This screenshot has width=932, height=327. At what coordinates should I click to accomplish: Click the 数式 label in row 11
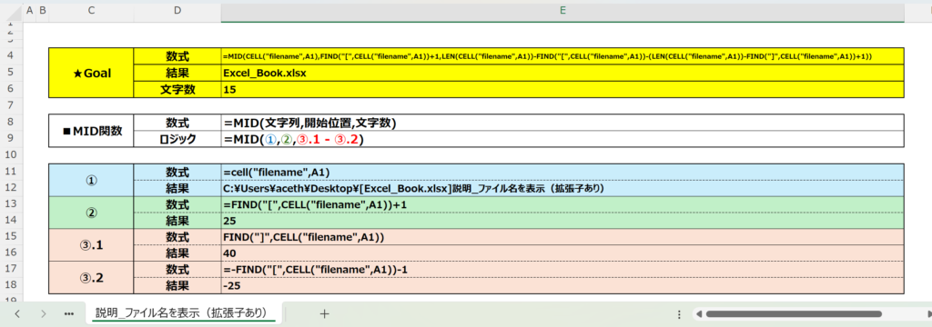tap(177, 172)
